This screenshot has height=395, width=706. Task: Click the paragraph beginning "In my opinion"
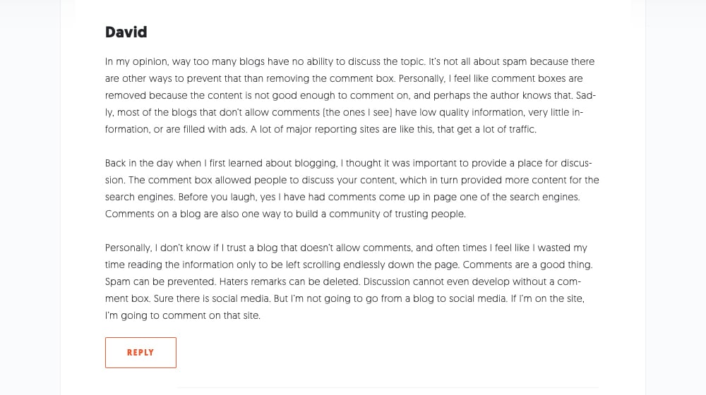pyautogui.click(x=352, y=95)
